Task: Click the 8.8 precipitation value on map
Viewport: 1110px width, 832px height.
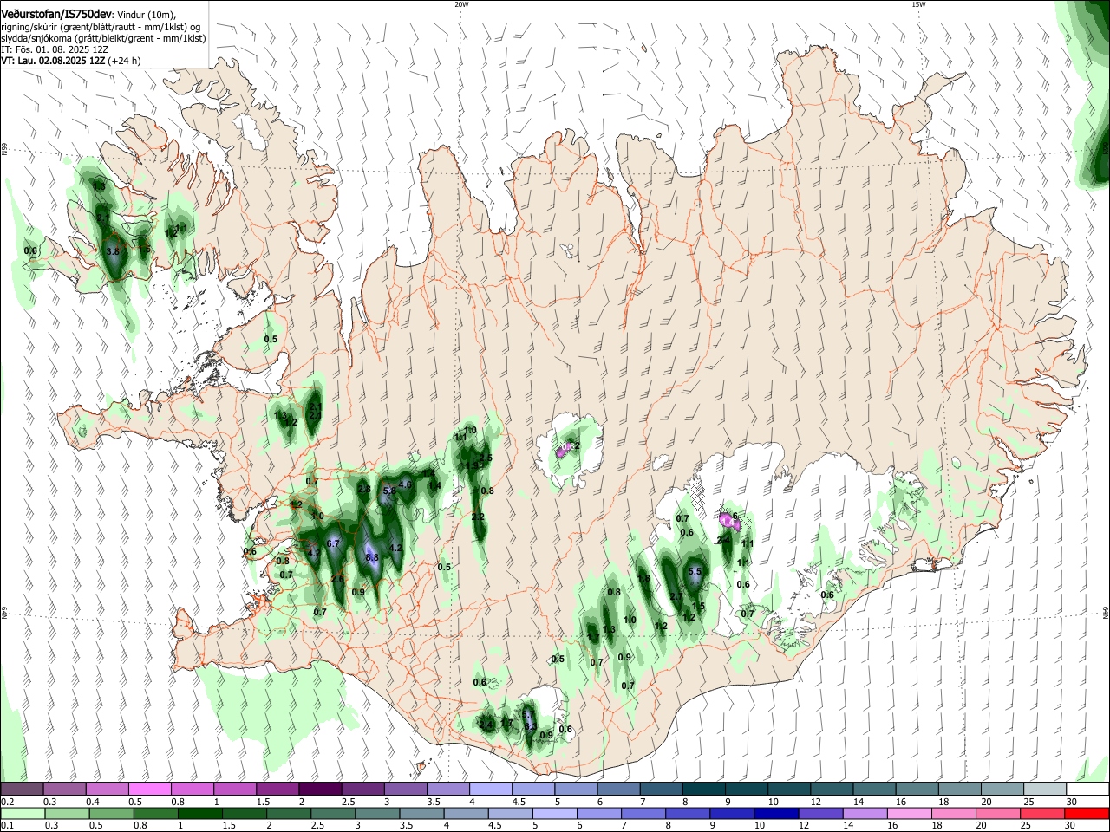Action: (372, 557)
